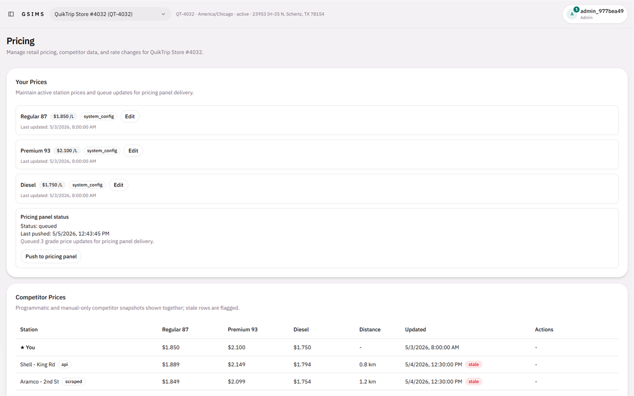Click the Diesel column header
Image resolution: width=634 pixels, height=396 pixels.
point(302,329)
